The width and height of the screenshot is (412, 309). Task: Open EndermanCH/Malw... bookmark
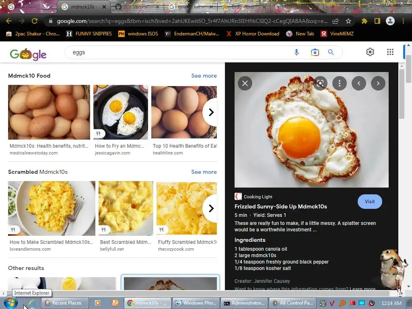click(192, 34)
